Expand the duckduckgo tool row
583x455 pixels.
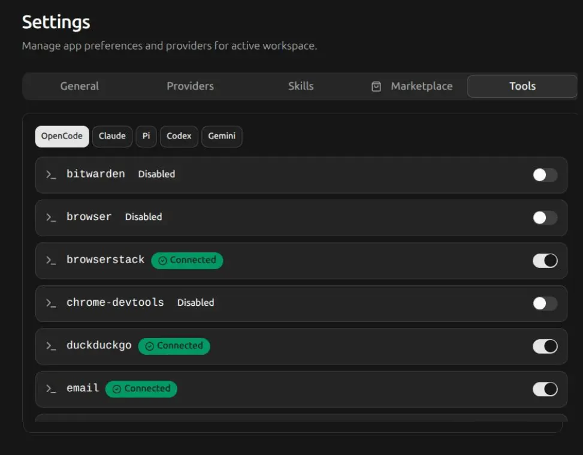click(301, 346)
